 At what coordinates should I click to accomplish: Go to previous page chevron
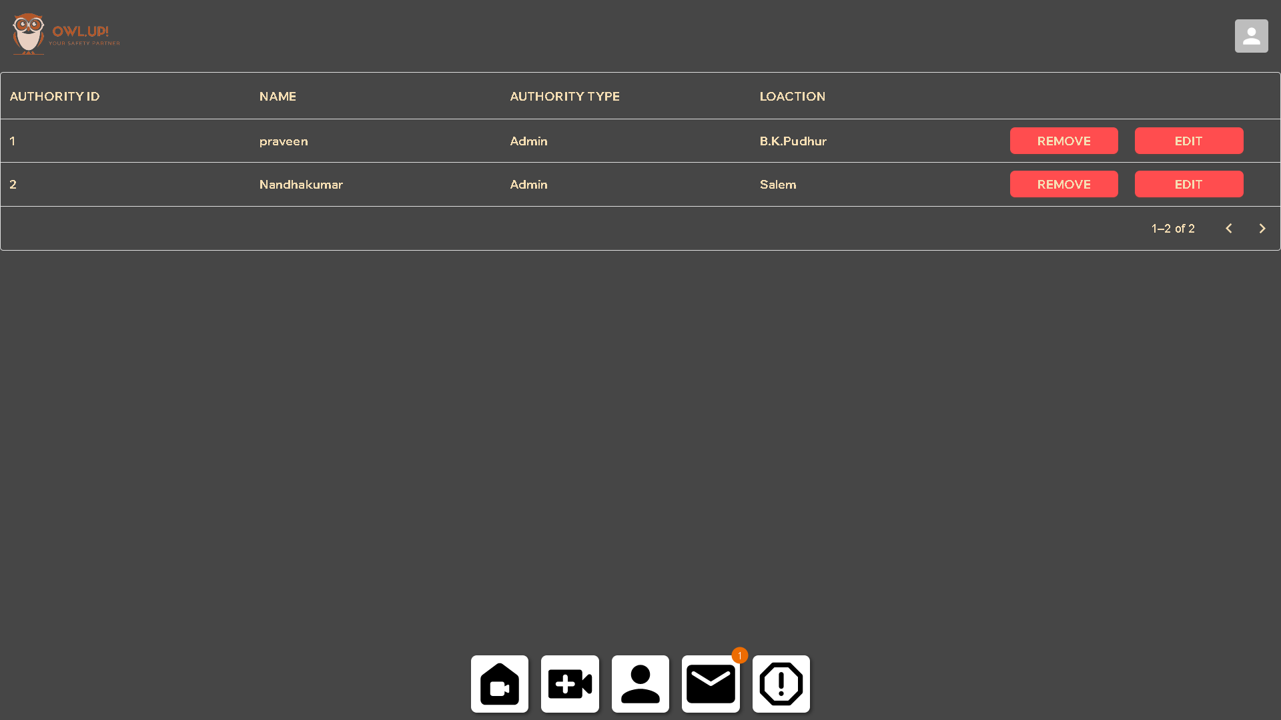tap(1228, 229)
